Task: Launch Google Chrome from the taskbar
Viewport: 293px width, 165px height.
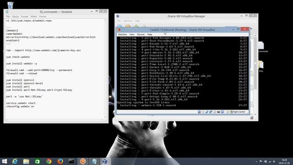Action: tap(49, 161)
